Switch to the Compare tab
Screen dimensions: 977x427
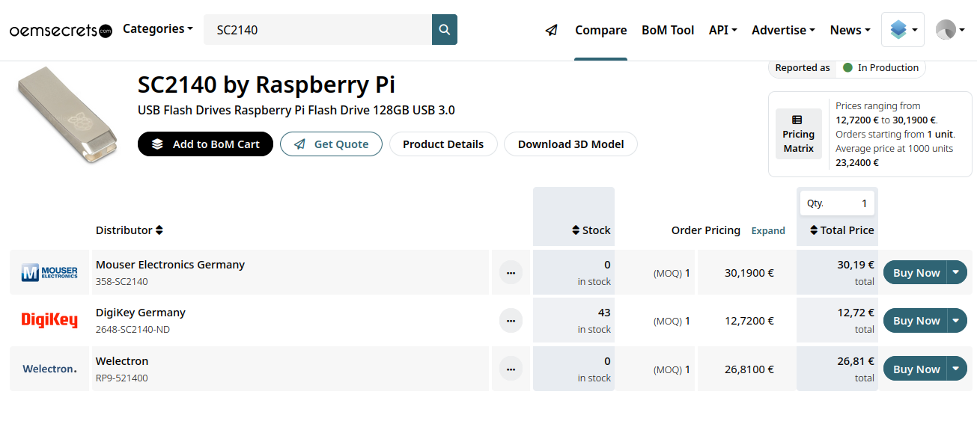click(600, 30)
